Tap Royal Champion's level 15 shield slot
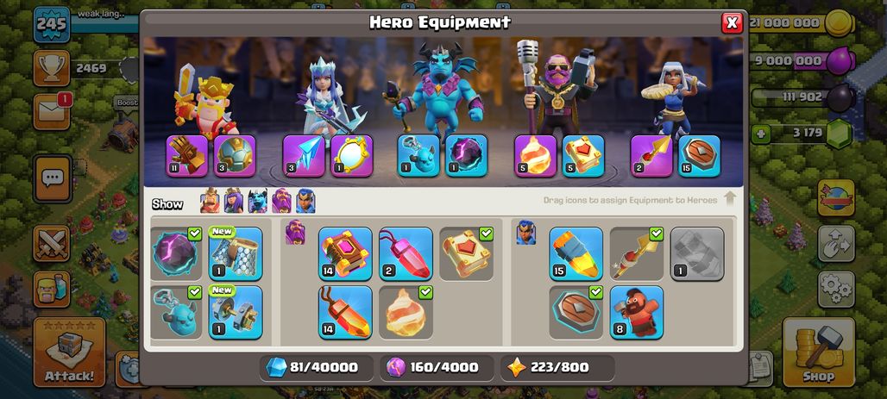 [x=699, y=155]
